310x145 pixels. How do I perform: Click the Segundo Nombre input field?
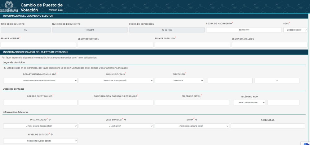[x=115, y=45]
